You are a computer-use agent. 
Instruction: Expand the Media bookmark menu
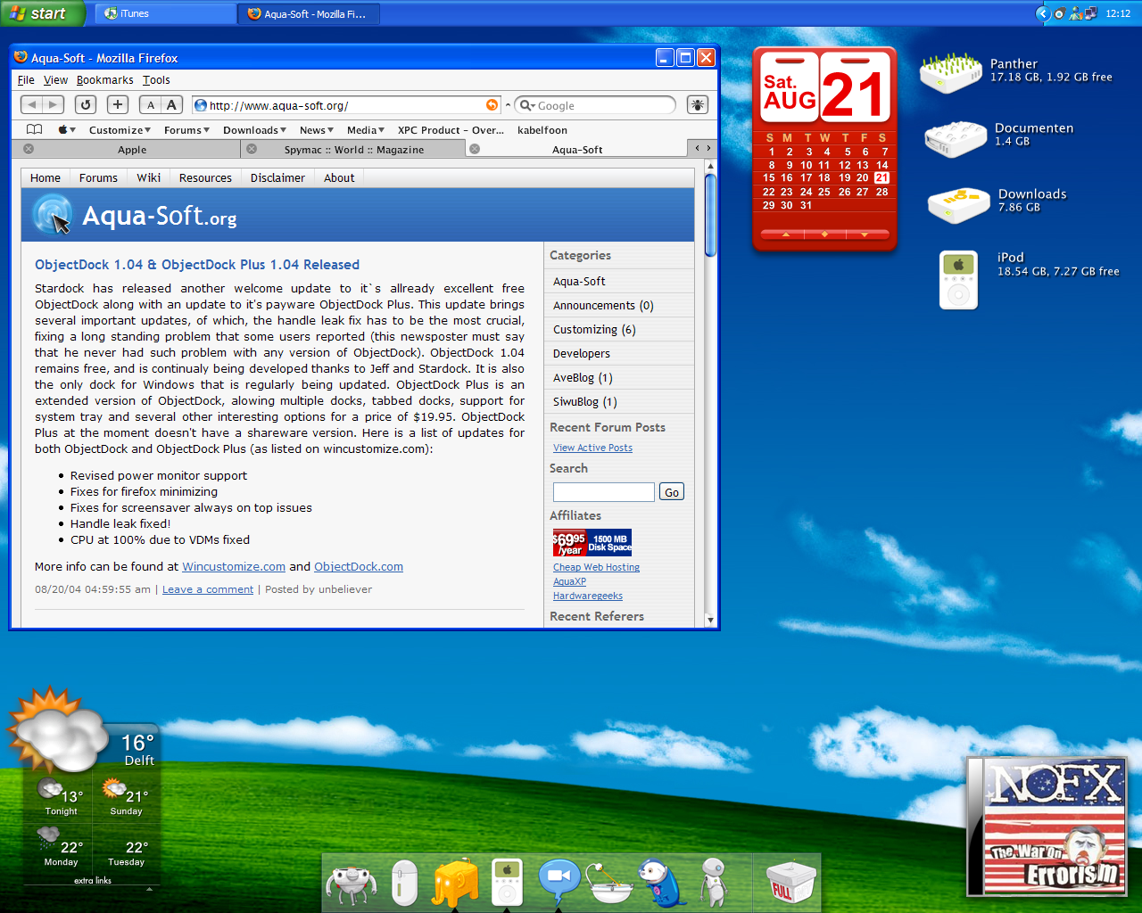point(365,129)
